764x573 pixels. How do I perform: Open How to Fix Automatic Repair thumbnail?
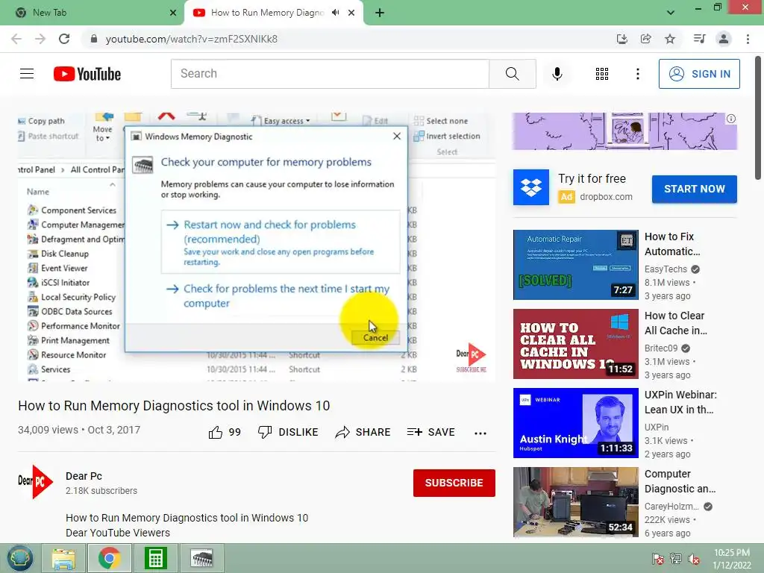tap(575, 265)
